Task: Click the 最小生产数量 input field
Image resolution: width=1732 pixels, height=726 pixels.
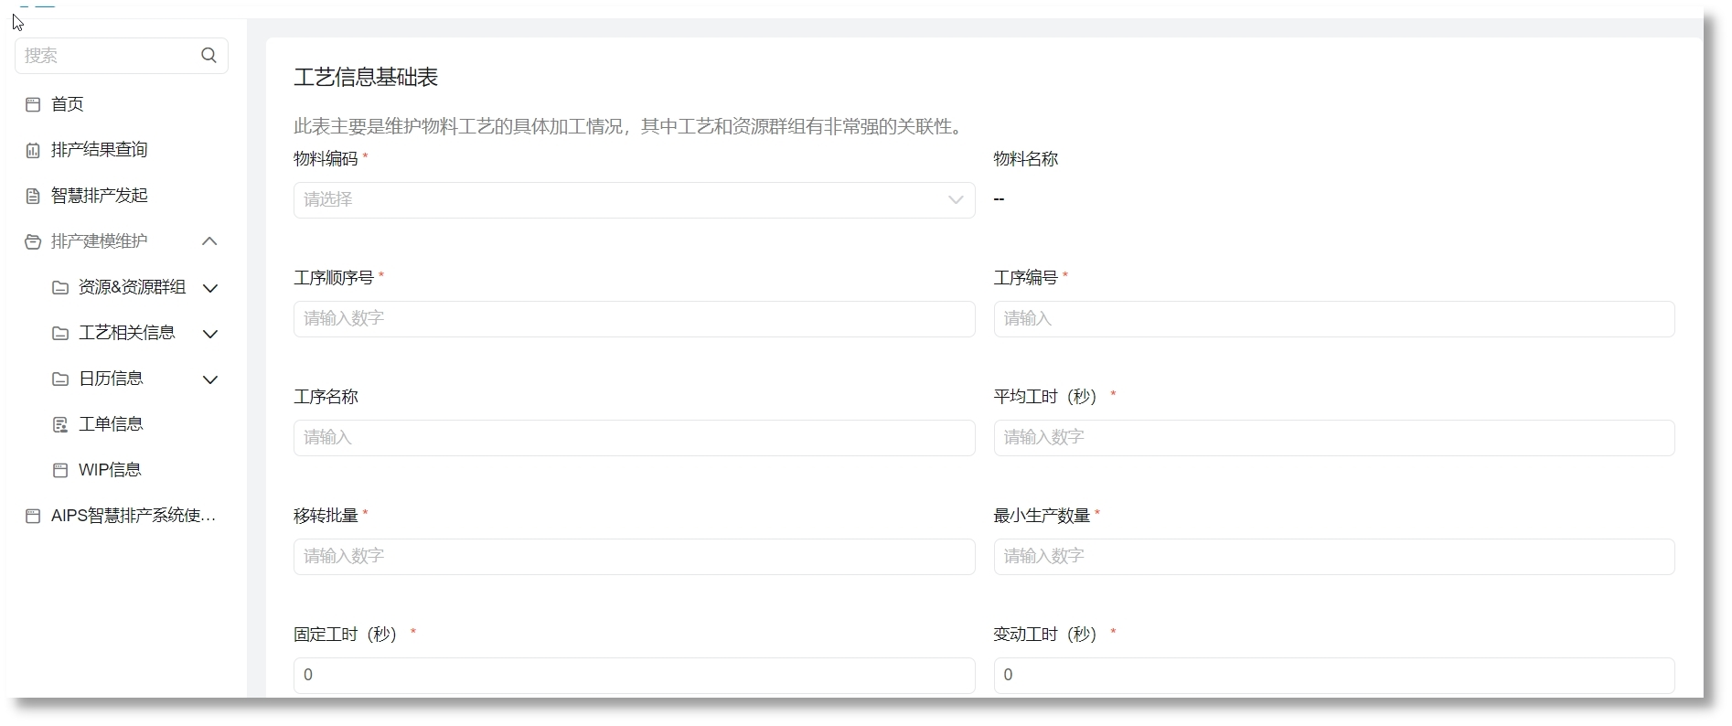Action: pyautogui.click(x=1333, y=557)
